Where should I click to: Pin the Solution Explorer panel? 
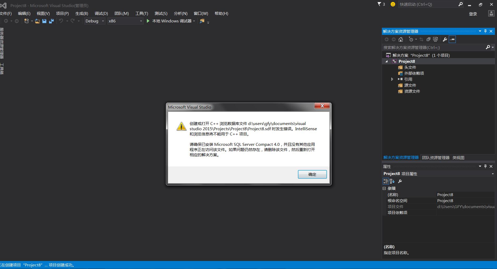[485, 31]
